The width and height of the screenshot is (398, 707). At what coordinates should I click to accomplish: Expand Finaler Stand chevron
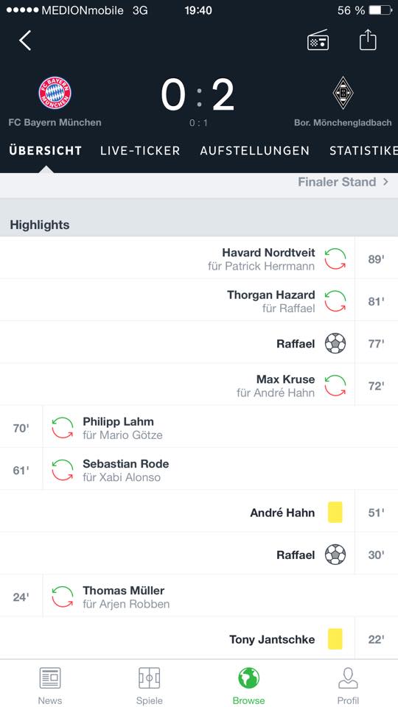click(385, 182)
